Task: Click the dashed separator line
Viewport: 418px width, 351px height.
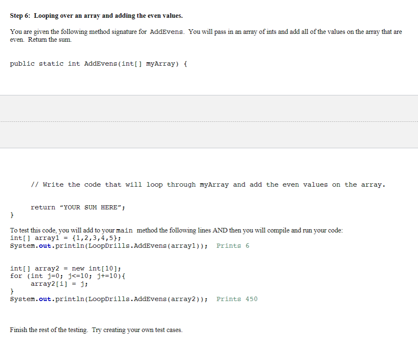Action: pos(209,122)
